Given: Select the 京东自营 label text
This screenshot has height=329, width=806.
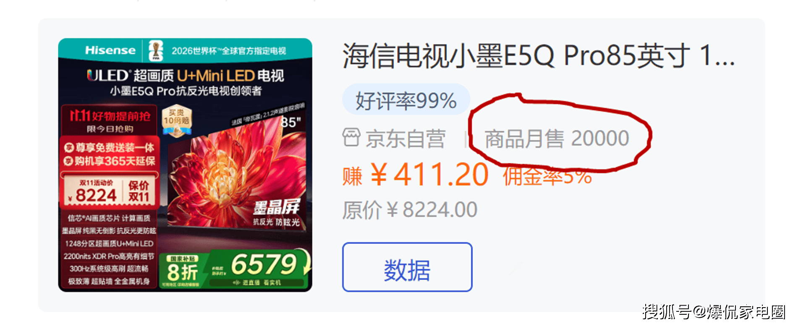Looking at the screenshot, I should click(x=406, y=138).
